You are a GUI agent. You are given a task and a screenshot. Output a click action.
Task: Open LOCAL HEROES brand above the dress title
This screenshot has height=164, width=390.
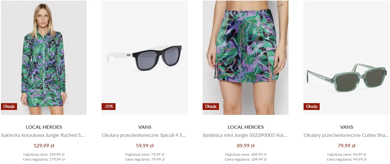[x=44, y=127]
